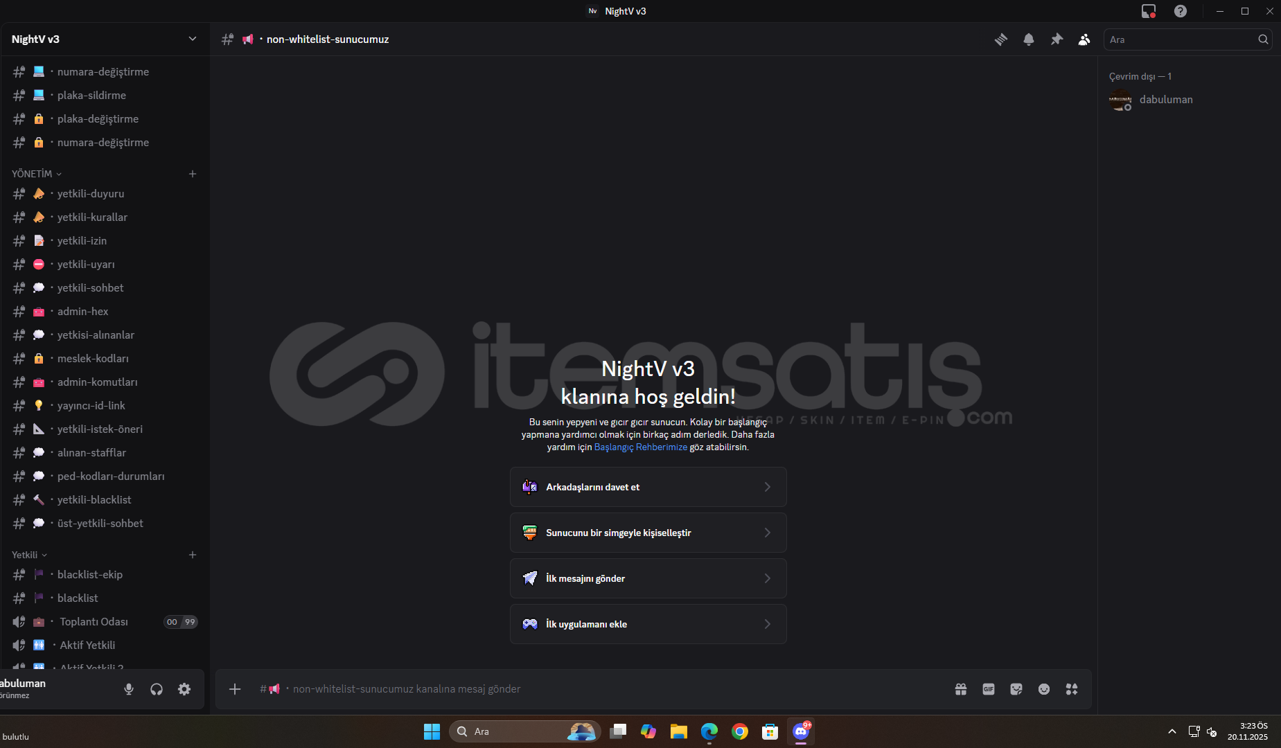Viewport: 1281px width, 748px height.
Task: Open the Başlangıç Rehberimize link
Action: click(640, 447)
